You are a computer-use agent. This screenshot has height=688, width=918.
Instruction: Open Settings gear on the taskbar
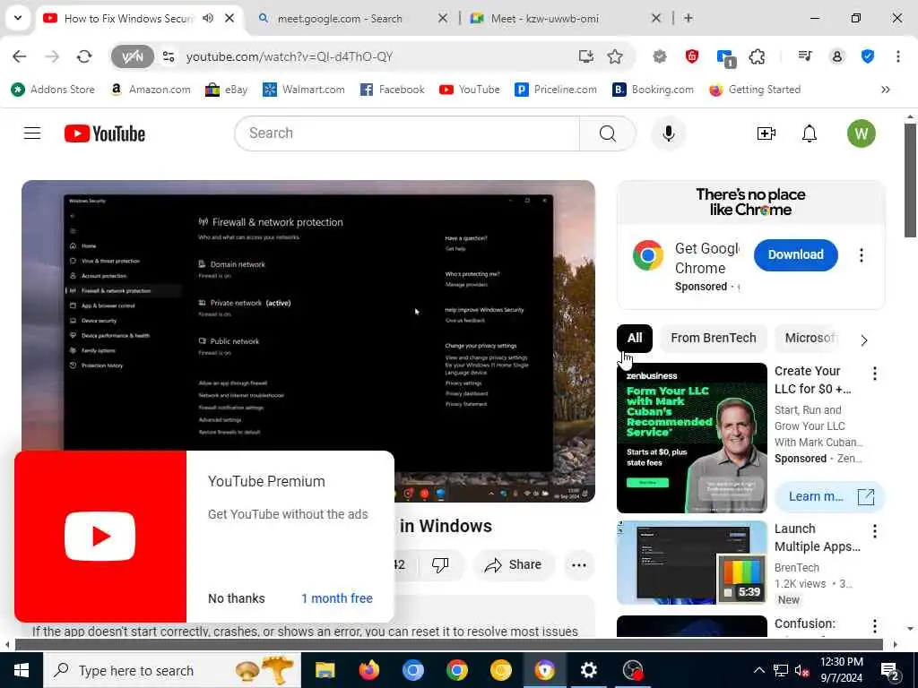point(588,670)
